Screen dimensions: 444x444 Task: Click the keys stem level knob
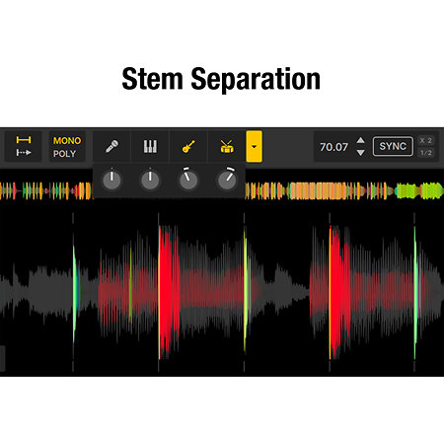150,180
